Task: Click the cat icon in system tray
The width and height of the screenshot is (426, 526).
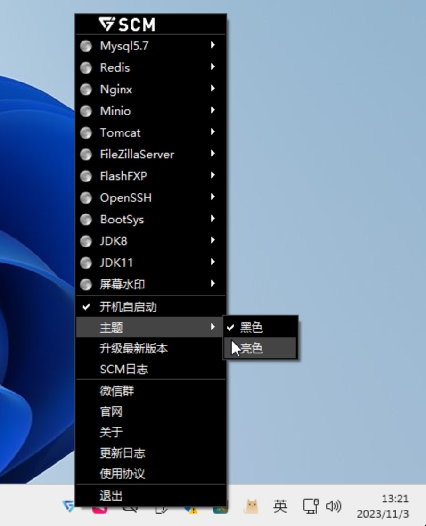Action: 251,506
